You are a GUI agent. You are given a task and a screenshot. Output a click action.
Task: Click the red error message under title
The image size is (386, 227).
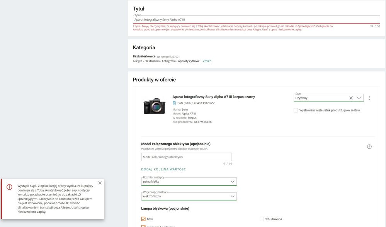(x=233, y=28)
